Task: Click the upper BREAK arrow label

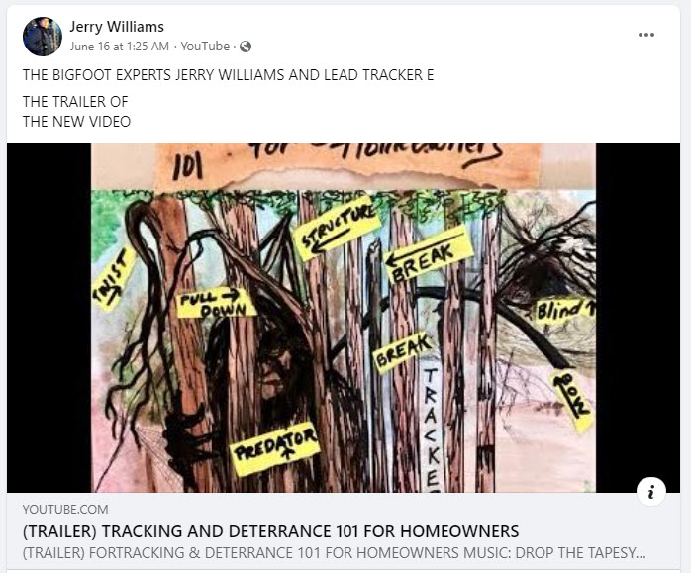Action: click(x=429, y=256)
